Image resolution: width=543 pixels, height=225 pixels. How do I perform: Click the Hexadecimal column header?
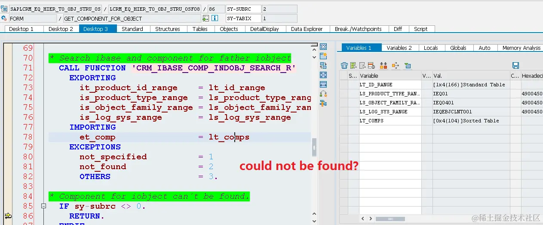tap(532, 76)
